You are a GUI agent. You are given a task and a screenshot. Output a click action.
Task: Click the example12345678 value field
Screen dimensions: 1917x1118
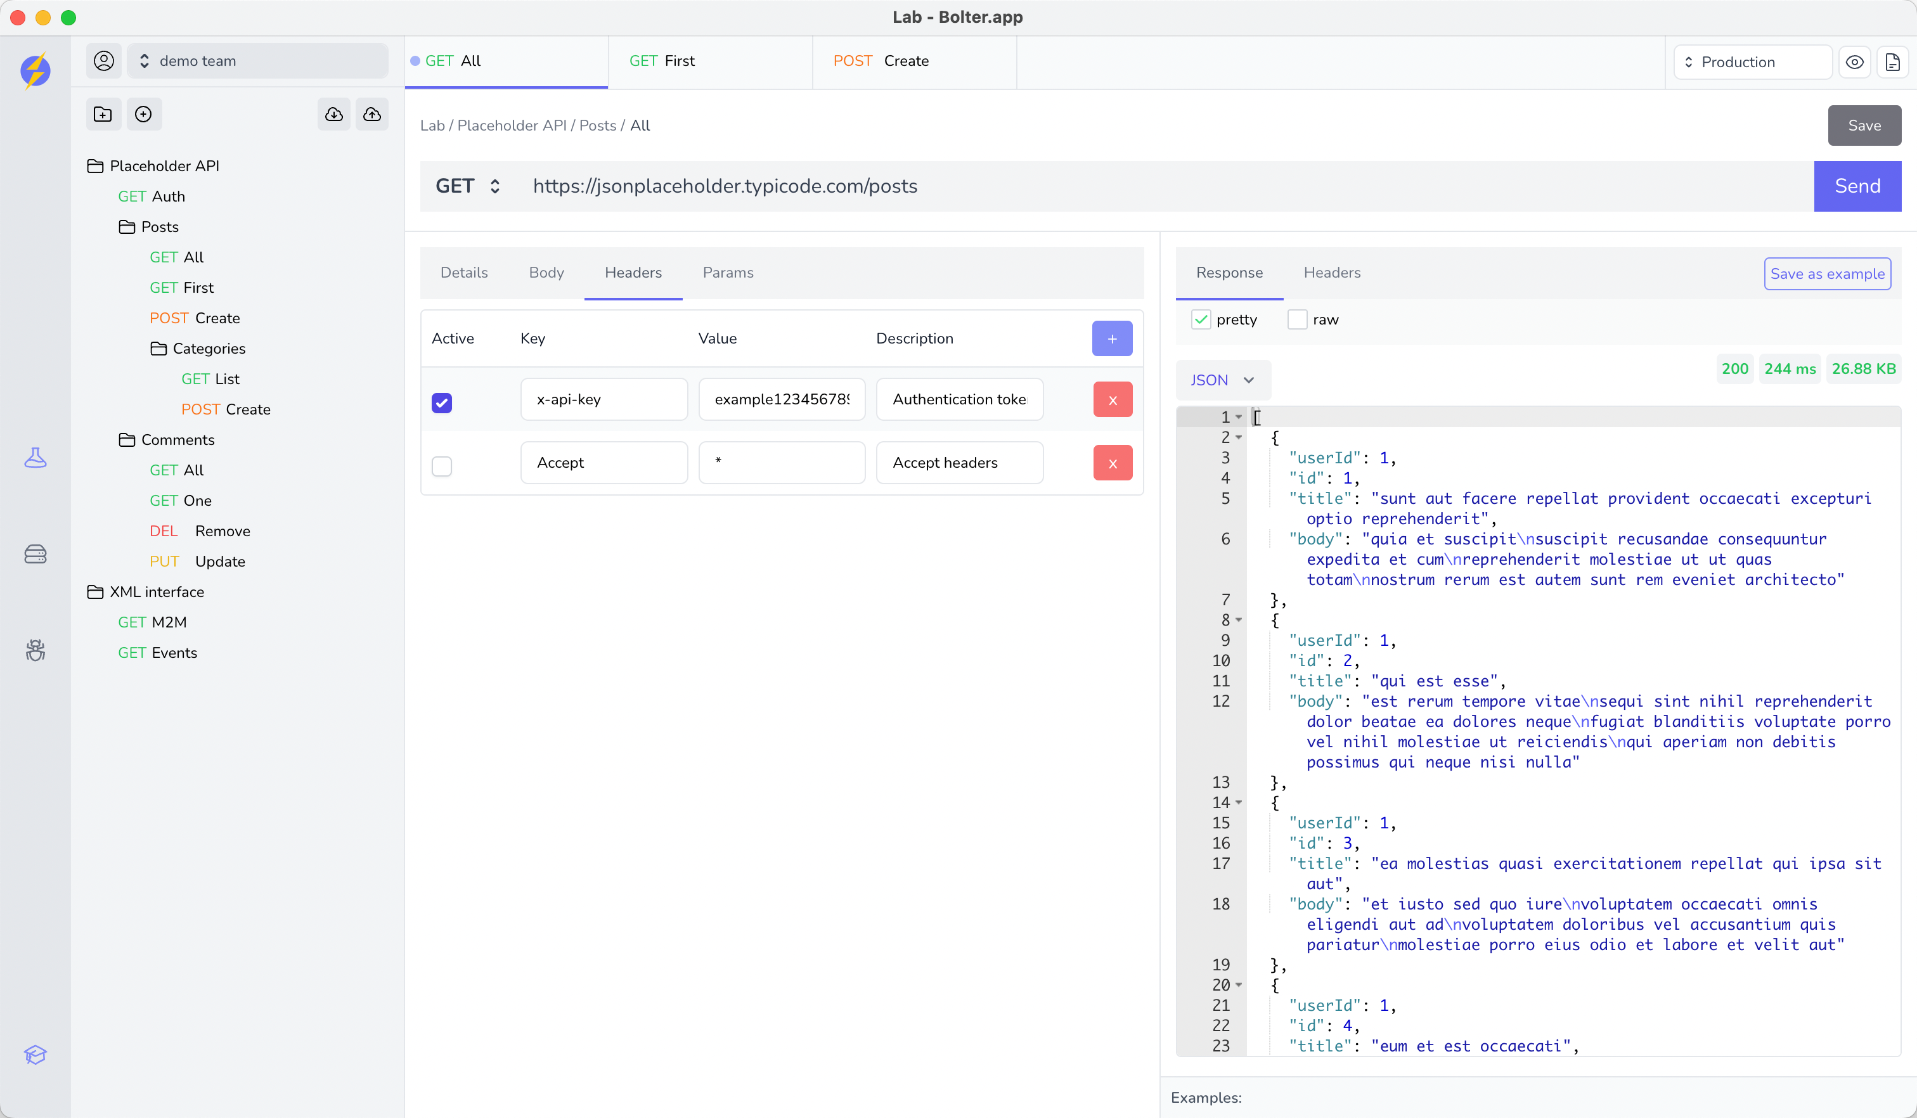782,399
